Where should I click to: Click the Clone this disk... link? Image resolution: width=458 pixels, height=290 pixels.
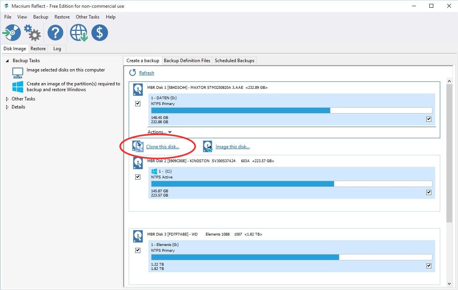coord(163,147)
